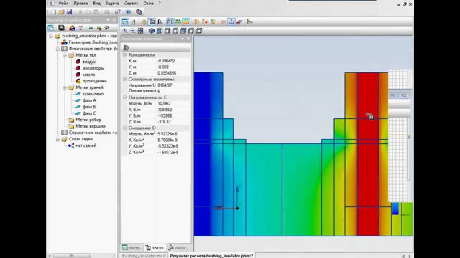Click the first green bar icon in problem panel
This screenshot has width=460, height=258.
tap(91, 28)
